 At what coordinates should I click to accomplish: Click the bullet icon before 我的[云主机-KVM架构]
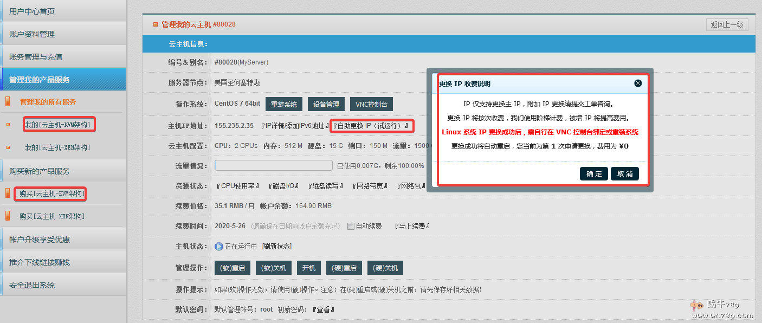8,125
